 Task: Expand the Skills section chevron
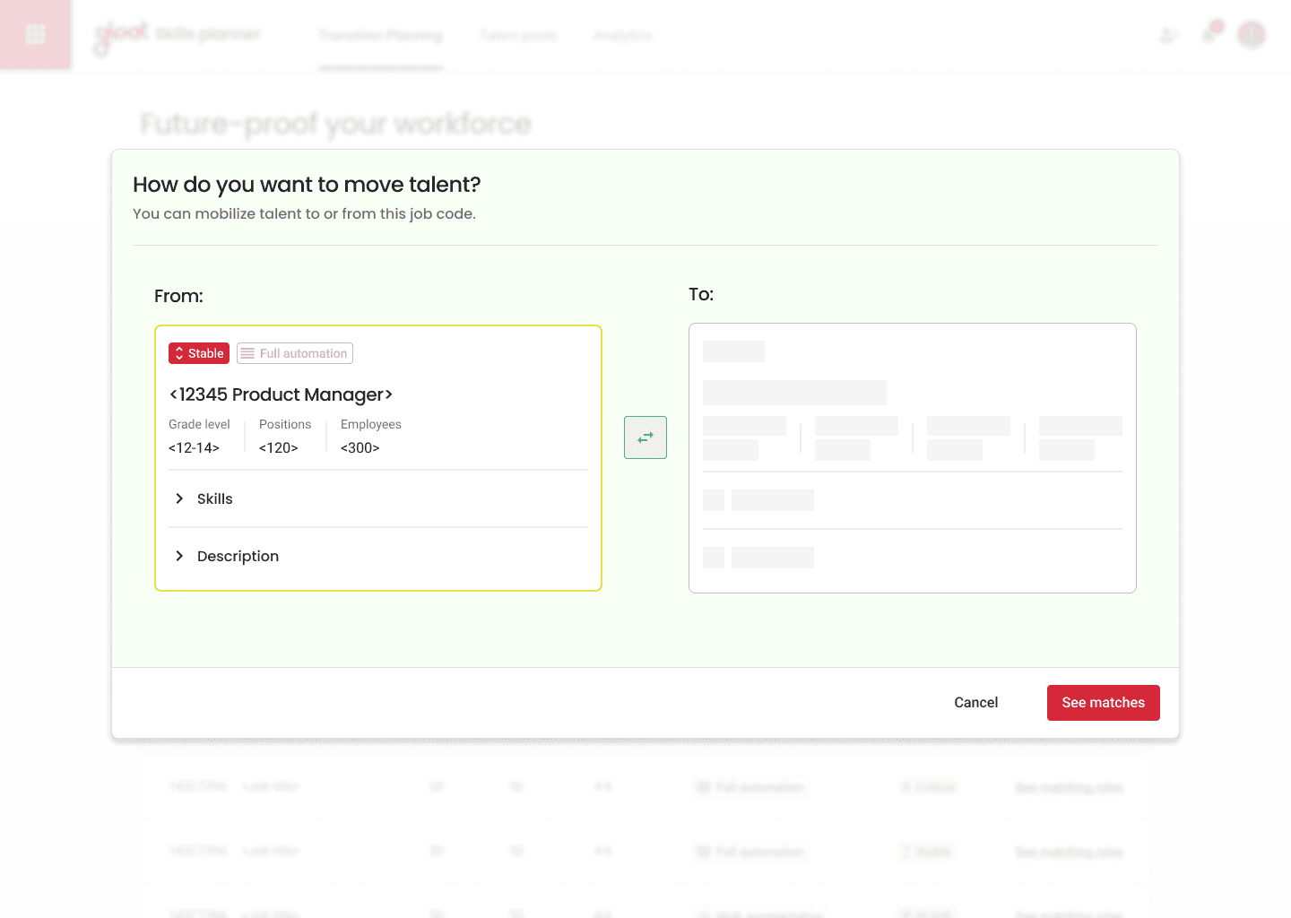pyautogui.click(x=179, y=498)
